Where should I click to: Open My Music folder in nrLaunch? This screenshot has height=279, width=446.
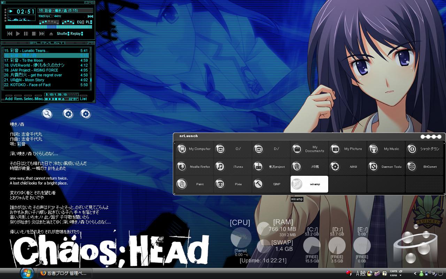(386, 149)
